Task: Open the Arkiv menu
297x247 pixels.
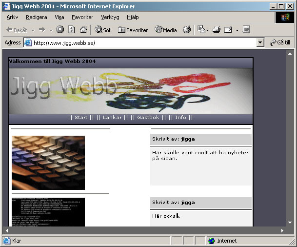Action: (12, 17)
